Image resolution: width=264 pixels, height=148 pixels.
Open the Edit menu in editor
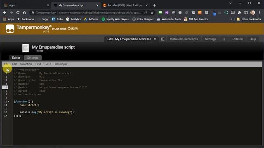point(14,64)
